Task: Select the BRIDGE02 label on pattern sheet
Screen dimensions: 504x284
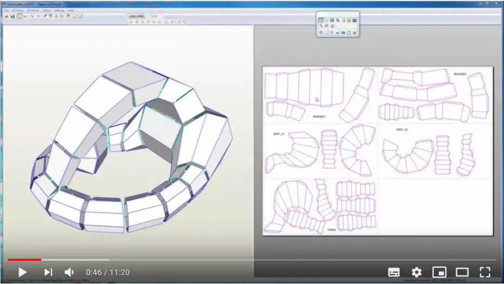Action: [460, 74]
